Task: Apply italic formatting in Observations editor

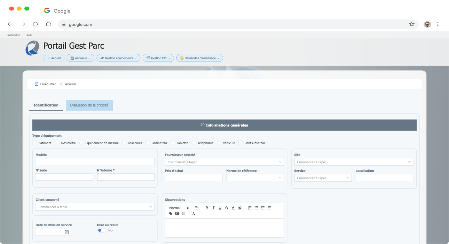Action: [x=213, y=208]
